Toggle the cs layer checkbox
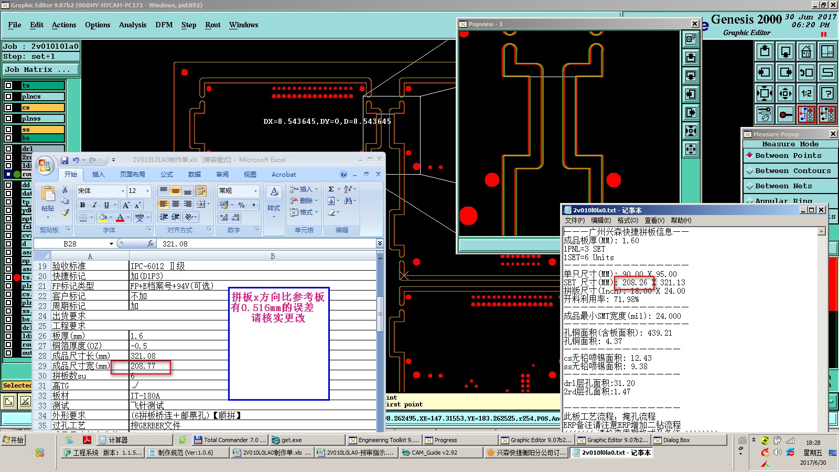839x472 pixels. click(x=8, y=108)
